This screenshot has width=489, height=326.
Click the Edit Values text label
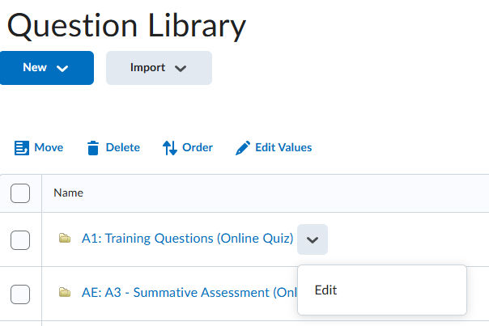click(x=283, y=148)
